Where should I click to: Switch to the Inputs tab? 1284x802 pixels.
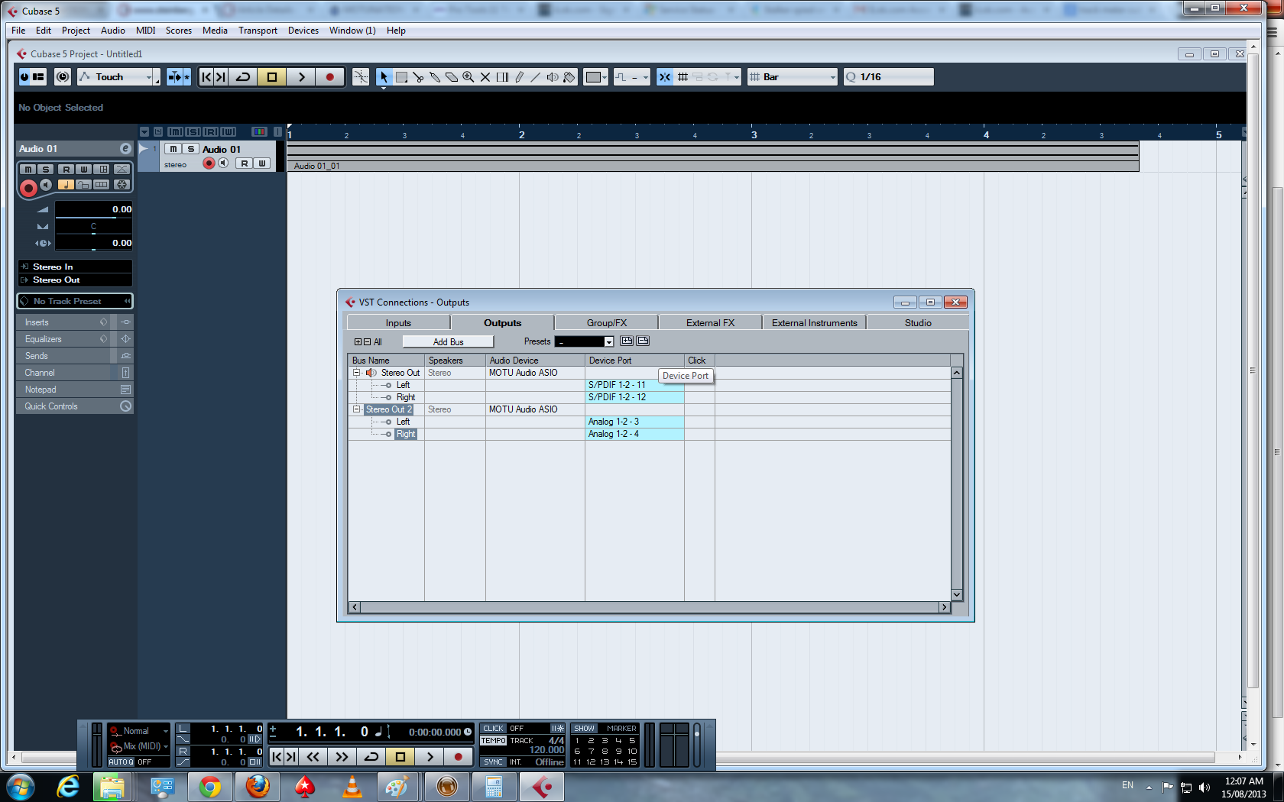click(398, 323)
